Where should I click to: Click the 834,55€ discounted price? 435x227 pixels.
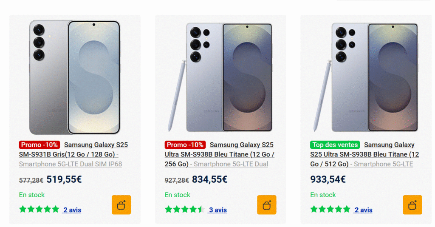pyautogui.click(x=210, y=179)
